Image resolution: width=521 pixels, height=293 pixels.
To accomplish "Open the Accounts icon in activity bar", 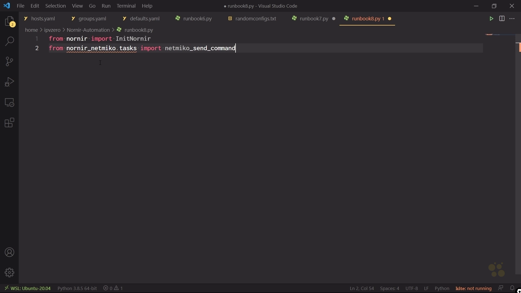I will (x=9, y=252).
